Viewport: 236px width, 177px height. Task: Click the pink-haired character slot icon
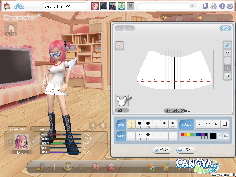(x=95, y=6)
